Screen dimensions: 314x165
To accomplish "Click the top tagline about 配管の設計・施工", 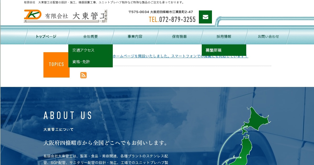I will pyautogui.click(x=104, y=2).
